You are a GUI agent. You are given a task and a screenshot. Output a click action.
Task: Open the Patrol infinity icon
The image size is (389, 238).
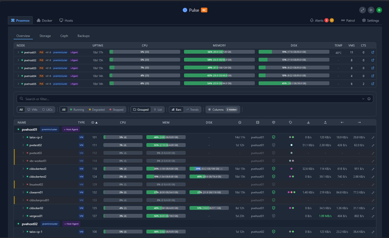pos(343,20)
